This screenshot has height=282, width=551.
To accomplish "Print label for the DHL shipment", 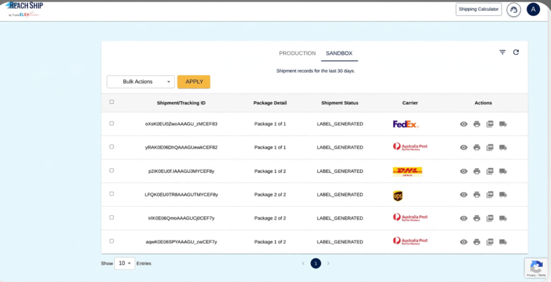I will pos(477,171).
